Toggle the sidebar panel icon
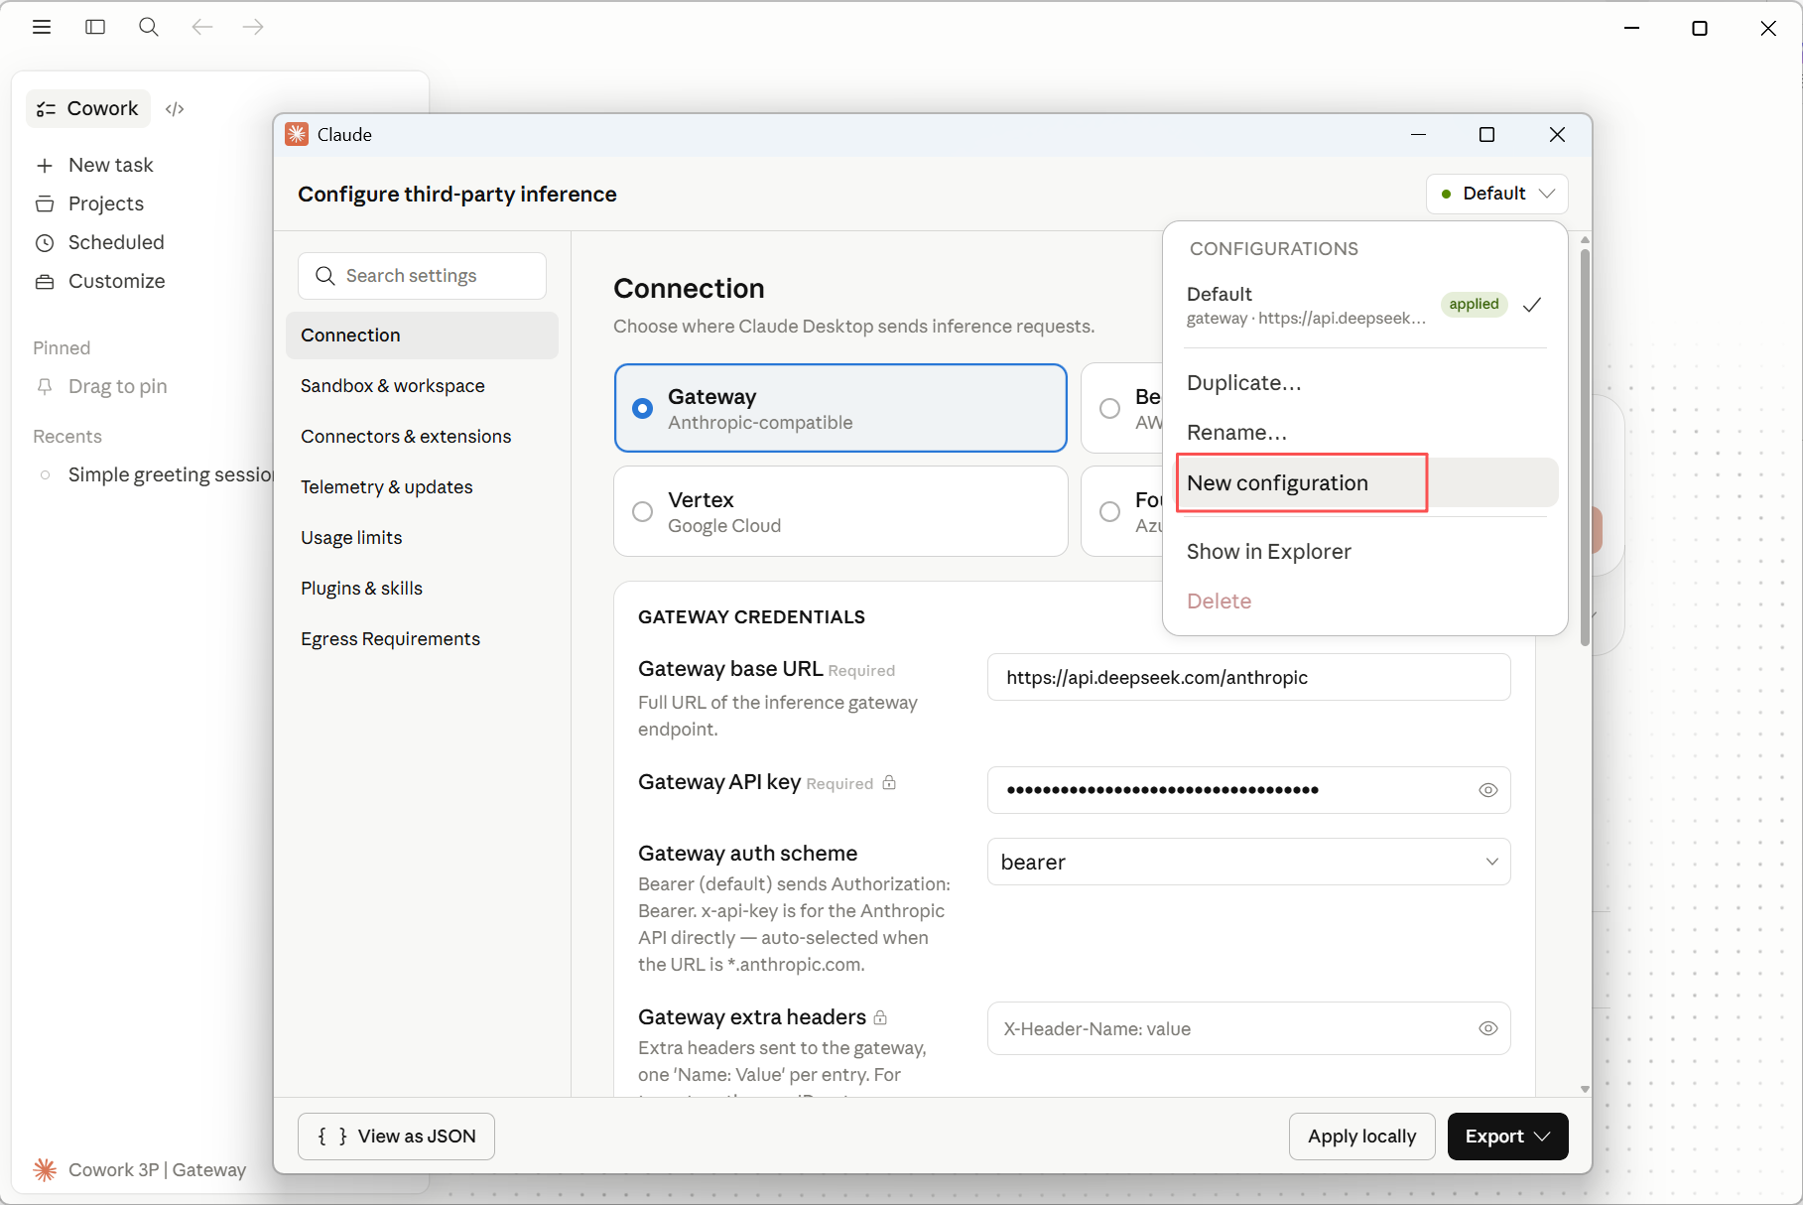 click(x=95, y=27)
